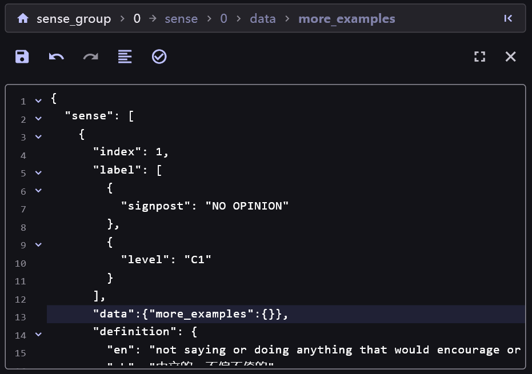Fold the "label" array on line 5
The image size is (532, 374).
pos(38,172)
